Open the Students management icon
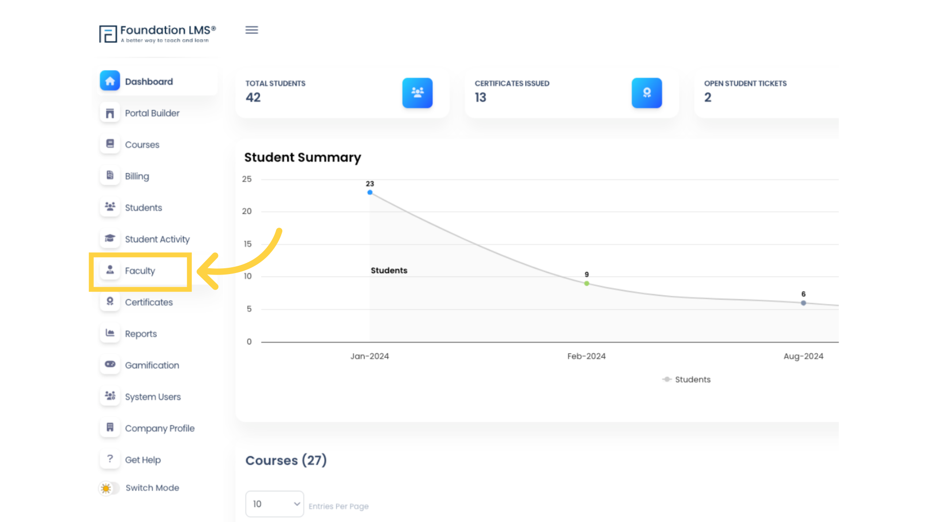The width and height of the screenshot is (928, 522). pos(110,206)
